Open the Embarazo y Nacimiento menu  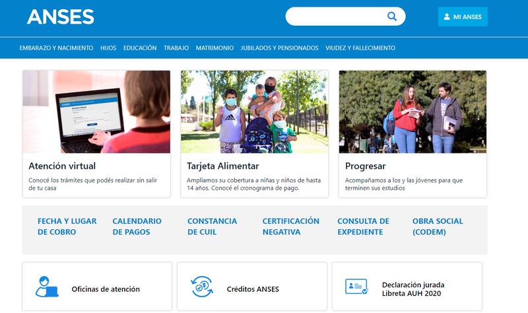[x=56, y=48]
